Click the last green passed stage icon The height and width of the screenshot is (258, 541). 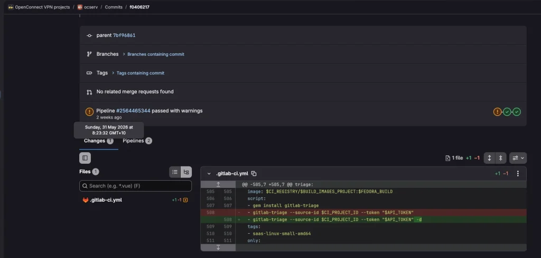point(517,112)
